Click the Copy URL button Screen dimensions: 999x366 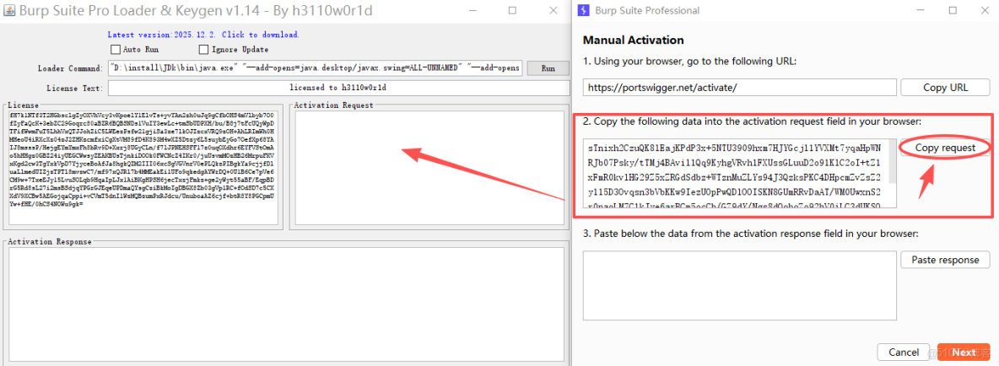(x=945, y=87)
